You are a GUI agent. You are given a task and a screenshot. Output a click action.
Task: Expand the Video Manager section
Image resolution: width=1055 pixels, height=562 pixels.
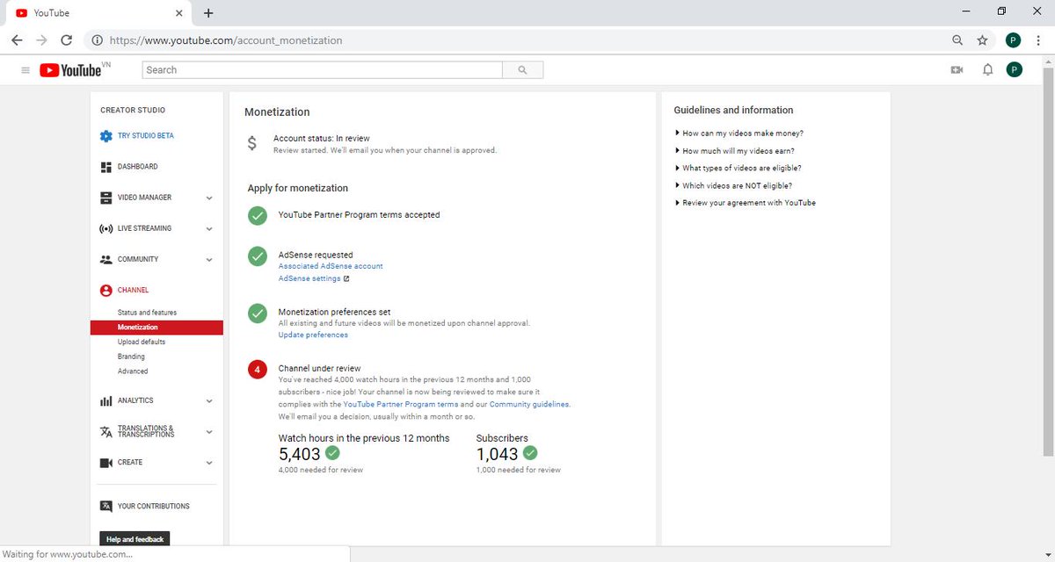(x=209, y=198)
